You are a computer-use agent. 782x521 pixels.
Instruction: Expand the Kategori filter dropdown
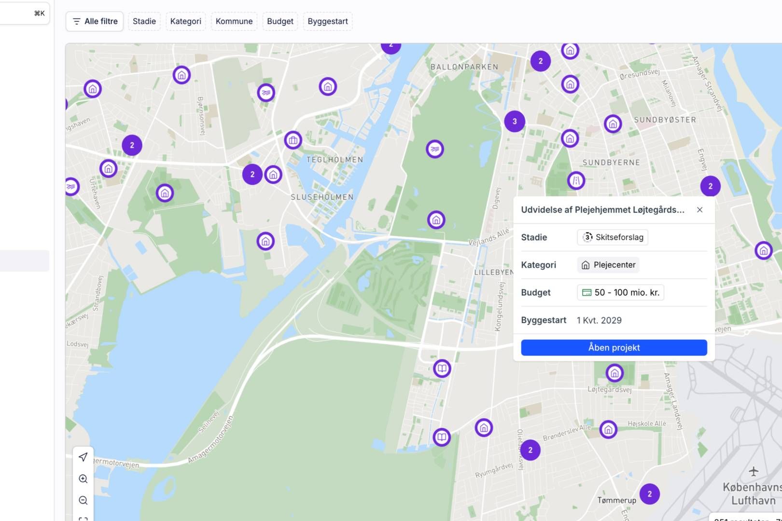185,21
